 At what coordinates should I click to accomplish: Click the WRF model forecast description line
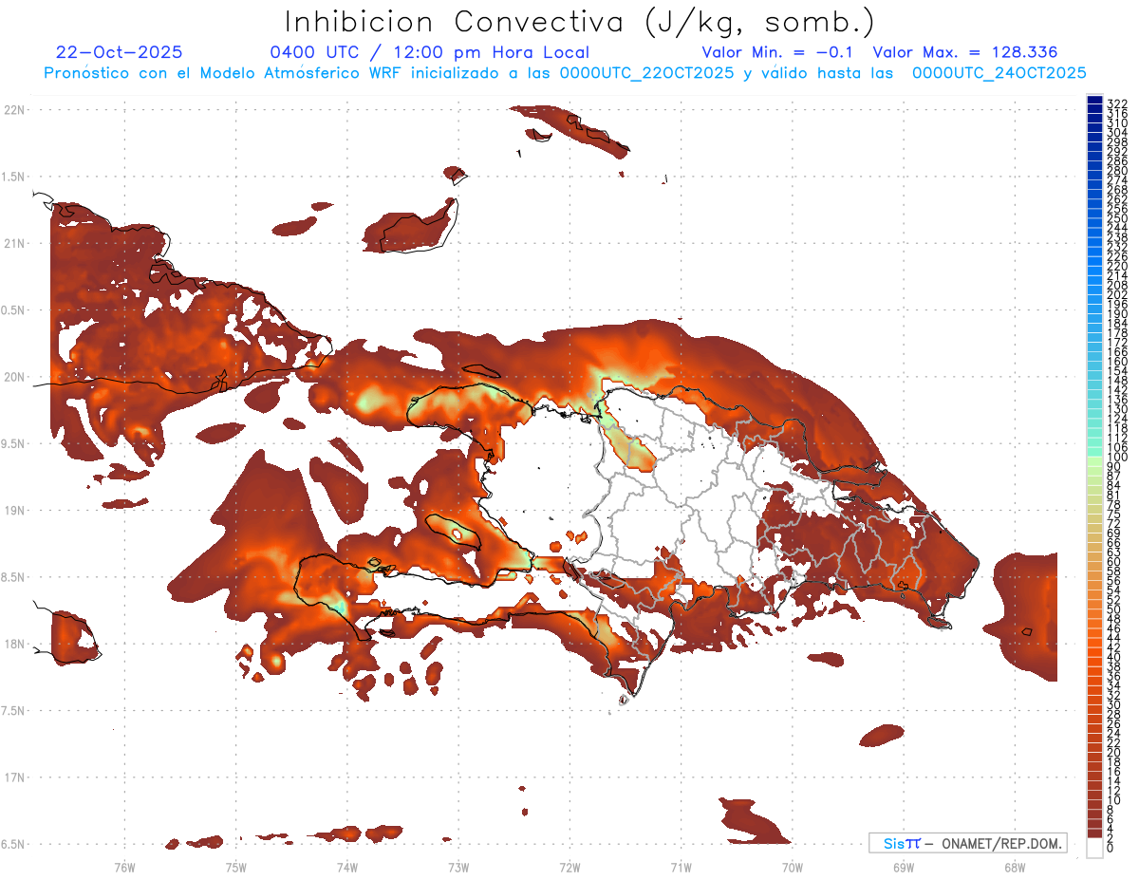pyautogui.click(x=565, y=73)
